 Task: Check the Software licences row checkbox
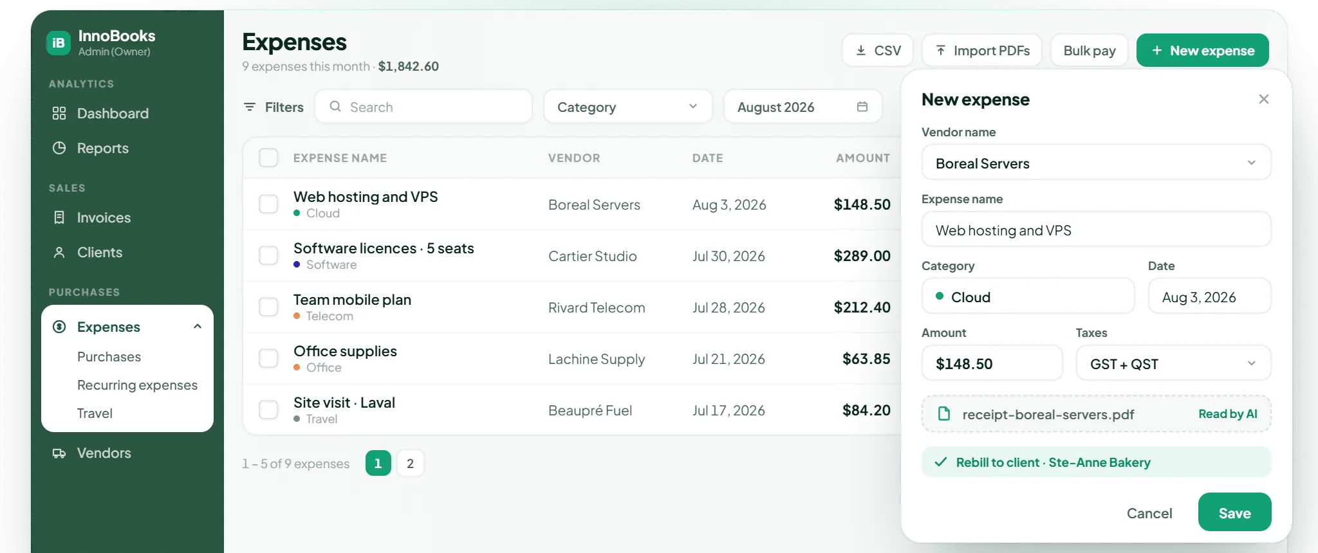[268, 255]
